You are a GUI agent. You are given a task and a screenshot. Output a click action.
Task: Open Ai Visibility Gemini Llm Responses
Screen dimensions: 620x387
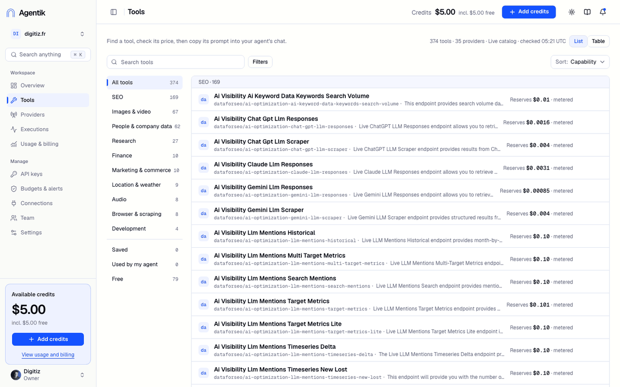pyautogui.click(x=400, y=191)
